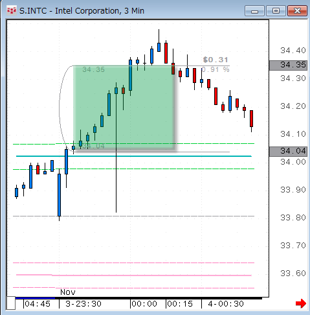Image resolution: width=310 pixels, height=315 pixels.
Task: Select the solid pink horizontal line
Action: click(134, 275)
